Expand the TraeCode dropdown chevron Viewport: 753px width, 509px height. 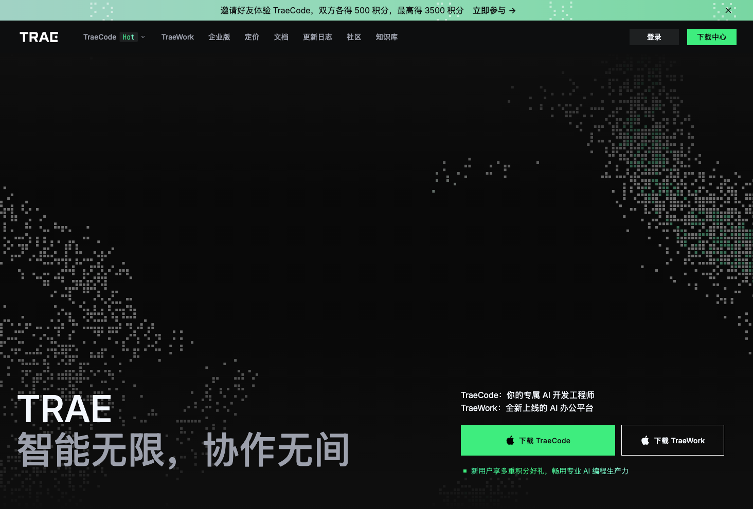click(143, 37)
